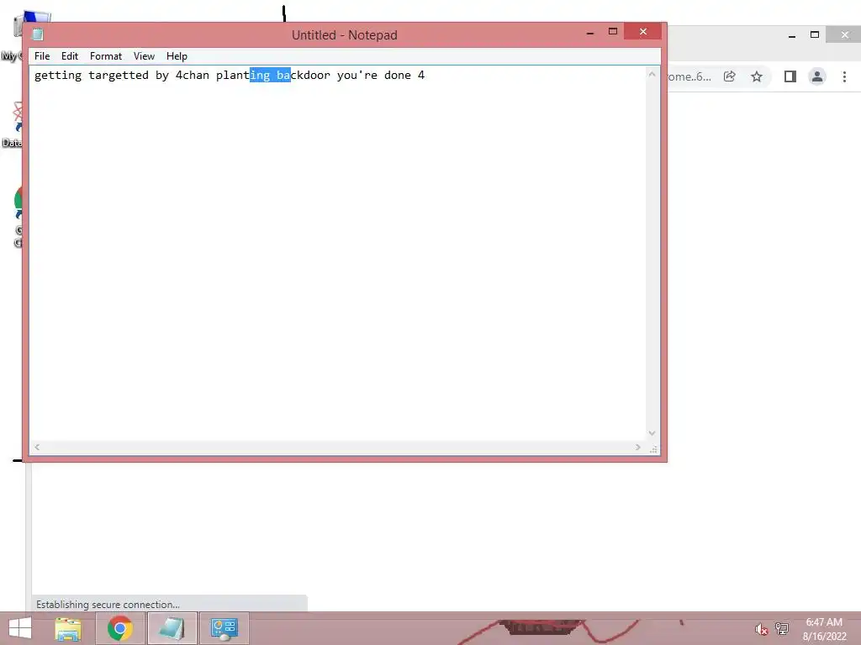The height and width of the screenshot is (645, 861).
Task: Open the Windows Start button
Action: [20, 628]
